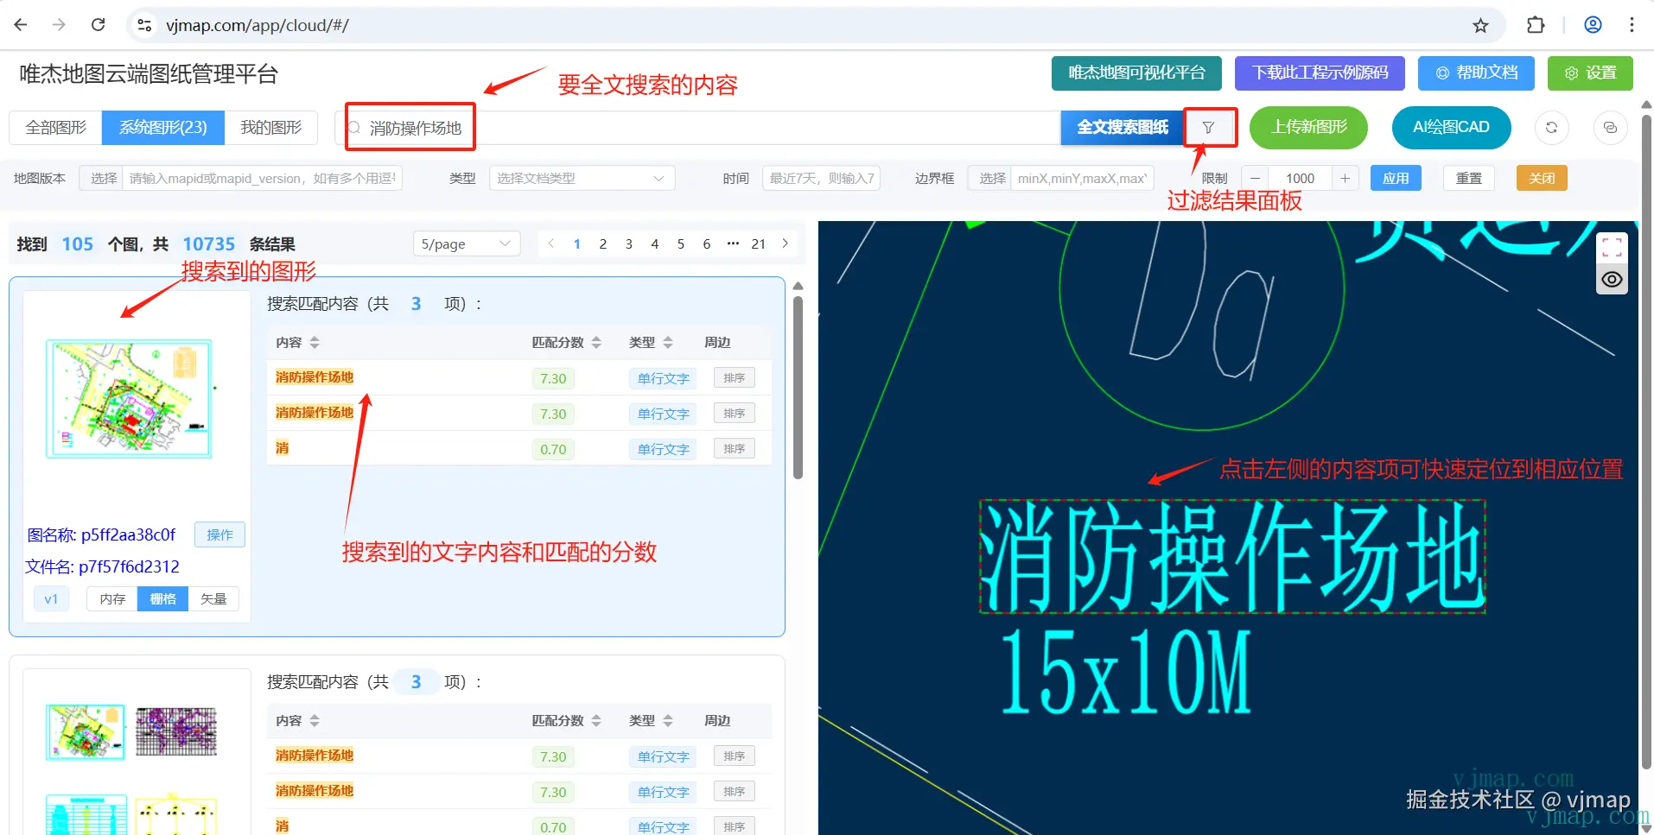This screenshot has width=1654, height=835.
Task: Open the 设置 settings button
Action: coord(1590,73)
